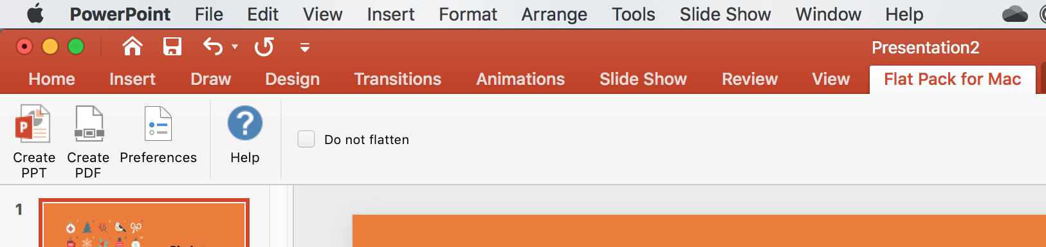Expand the undo history dropdown arrow
This screenshot has width=1046, height=247.
click(x=235, y=47)
